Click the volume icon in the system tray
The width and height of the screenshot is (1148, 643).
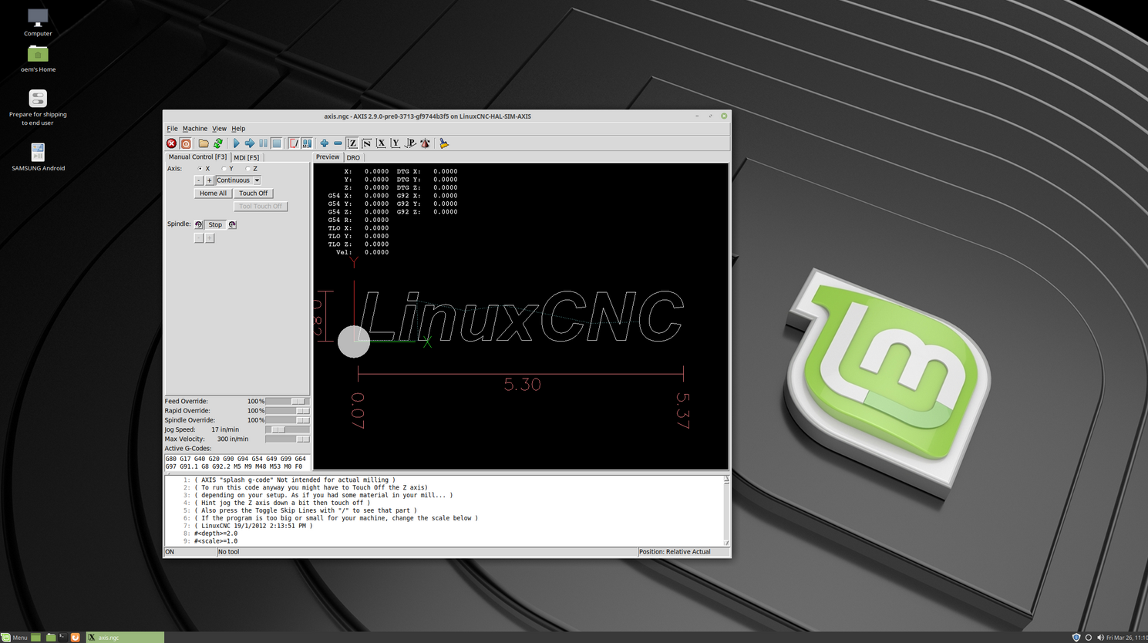(x=1100, y=638)
